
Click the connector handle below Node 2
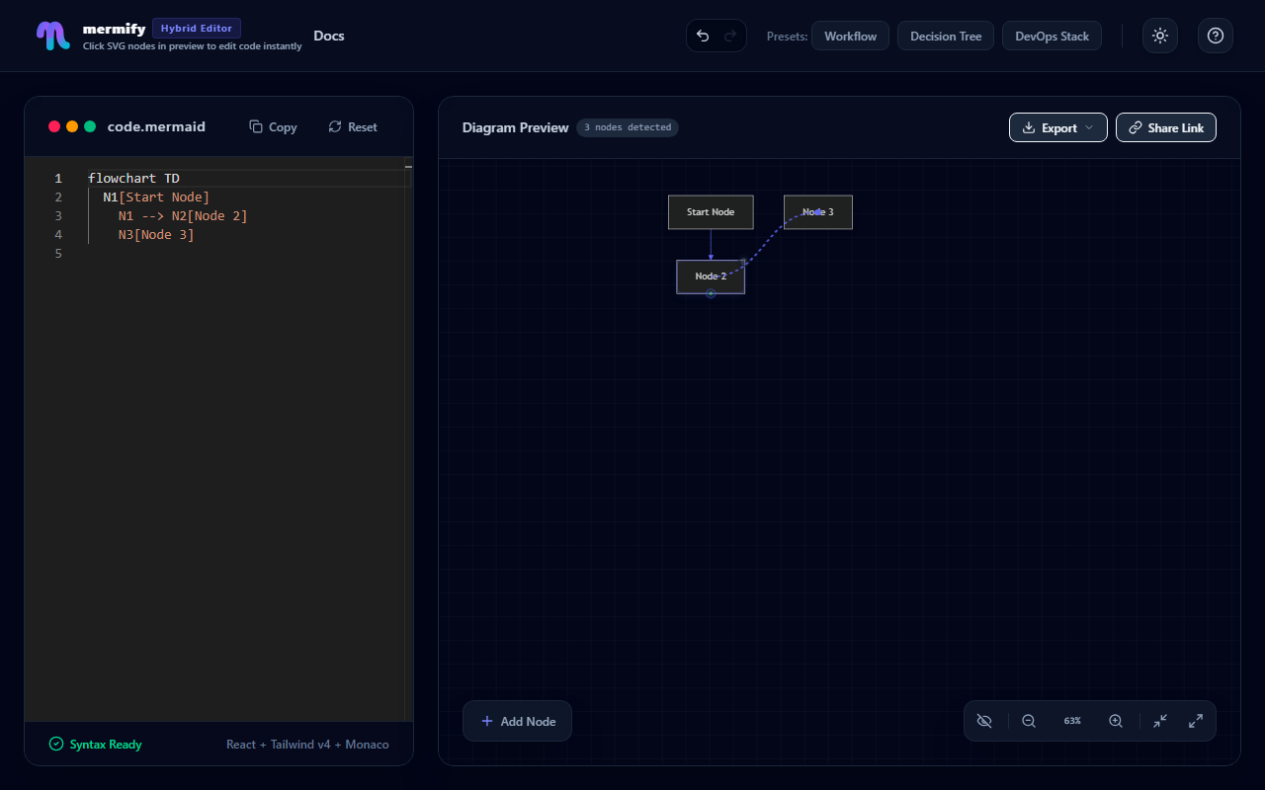click(711, 293)
